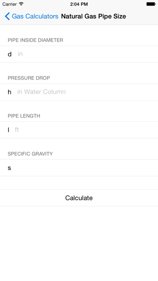Tap the PIPE INSIDE DIAMETER section header

click(35, 40)
